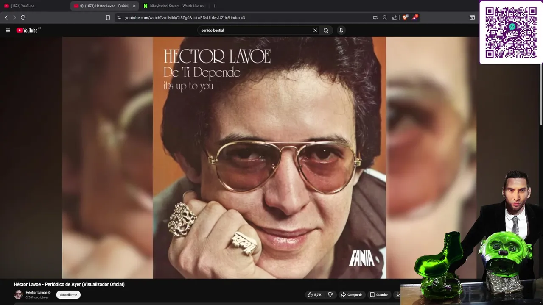The width and height of the screenshot is (543, 305).
Task: View site info icon in address bar
Action: [x=119, y=17]
